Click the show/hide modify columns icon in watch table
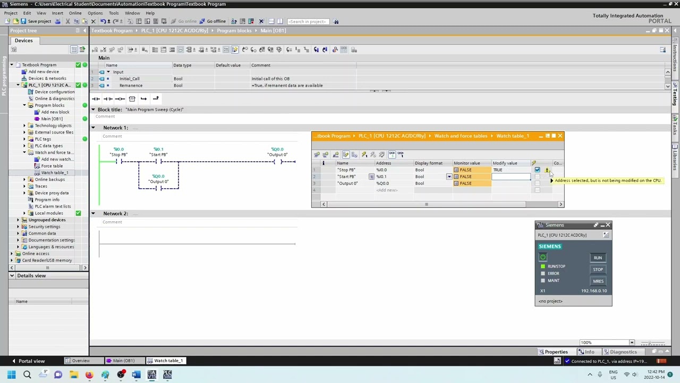Image resolution: width=680 pixels, height=383 pixels. 346,154
